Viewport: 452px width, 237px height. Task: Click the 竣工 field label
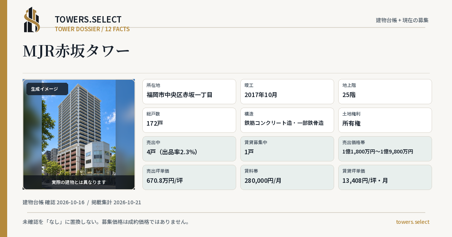[249, 85]
